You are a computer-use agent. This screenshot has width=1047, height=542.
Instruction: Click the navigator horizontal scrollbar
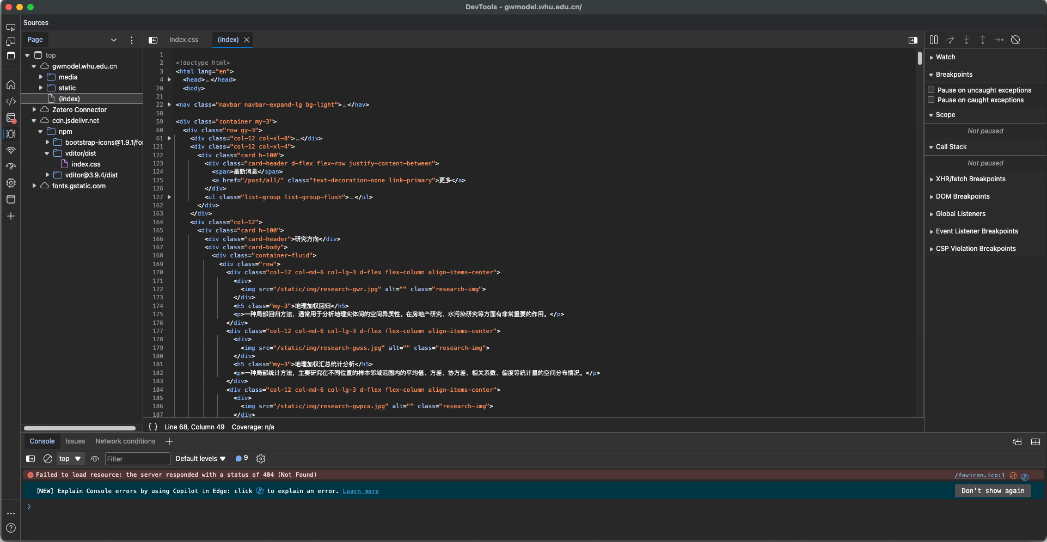click(x=79, y=428)
